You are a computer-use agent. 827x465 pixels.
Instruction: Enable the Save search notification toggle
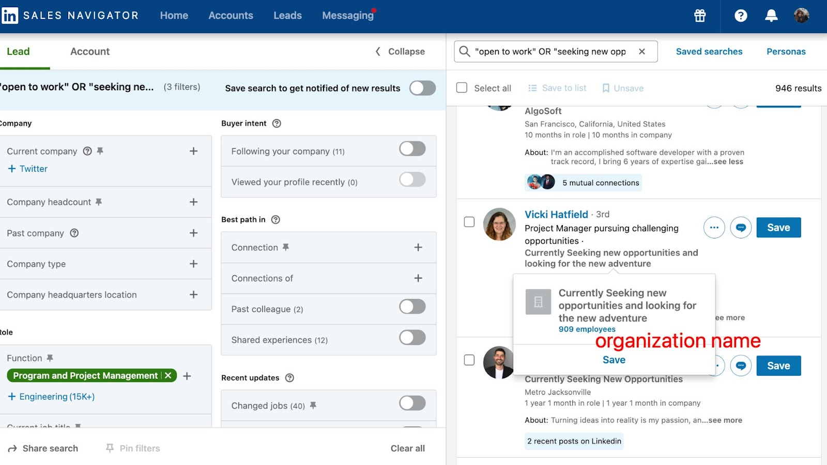point(422,88)
